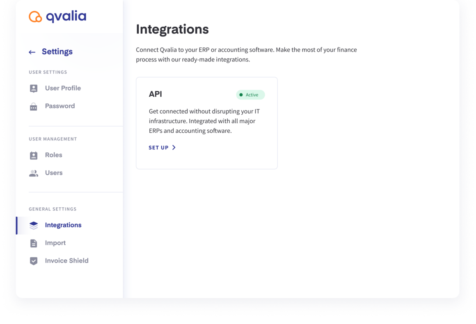
Task: Click the Roles badge icon
Action: point(34,155)
